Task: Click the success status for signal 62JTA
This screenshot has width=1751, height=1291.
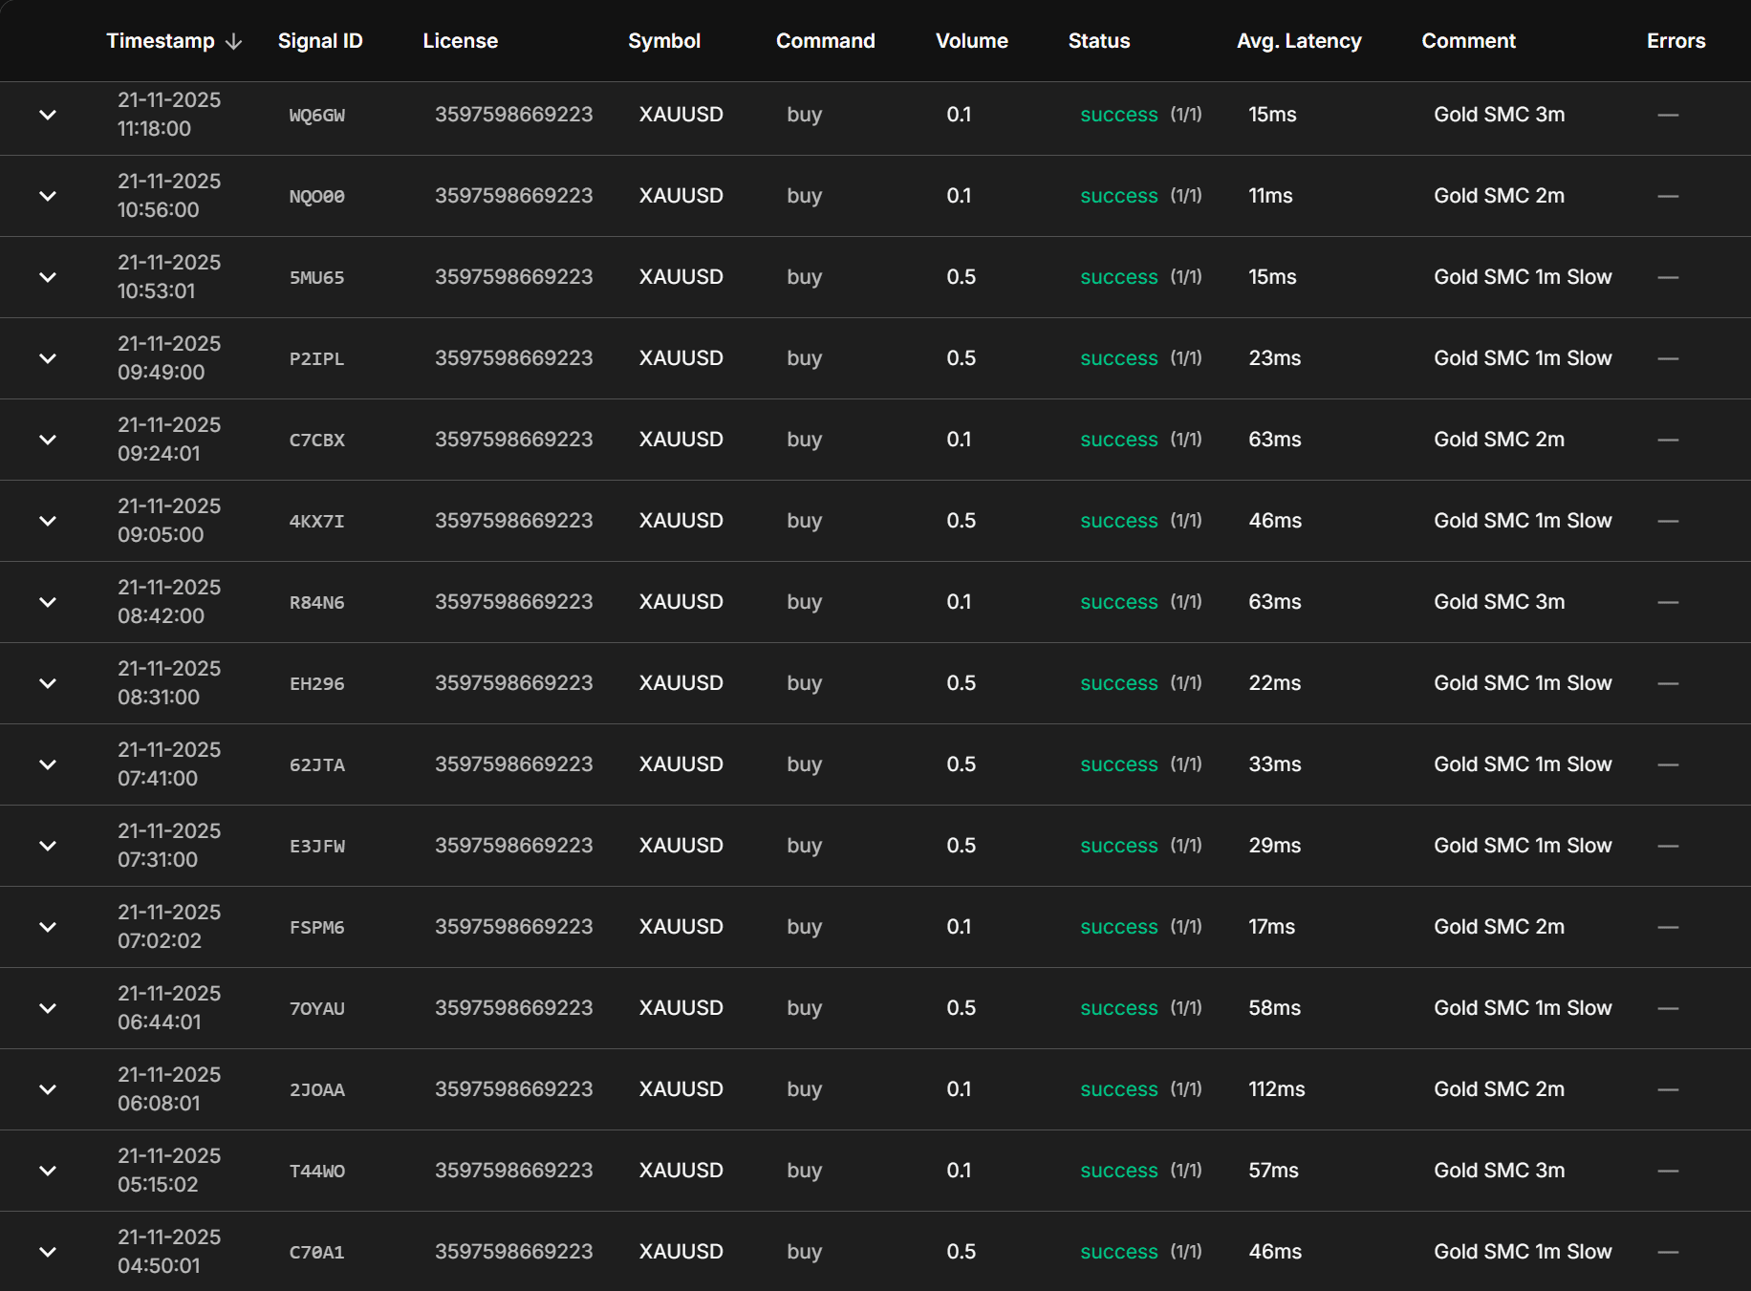Action: [1119, 764]
